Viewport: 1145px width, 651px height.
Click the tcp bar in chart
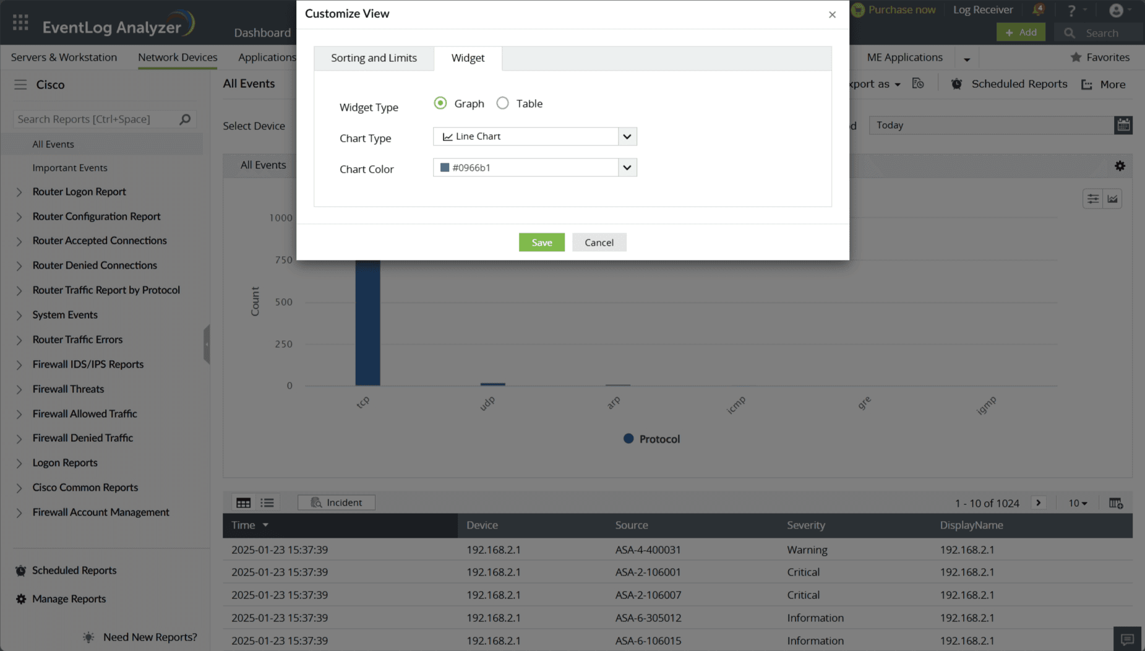tap(367, 323)
